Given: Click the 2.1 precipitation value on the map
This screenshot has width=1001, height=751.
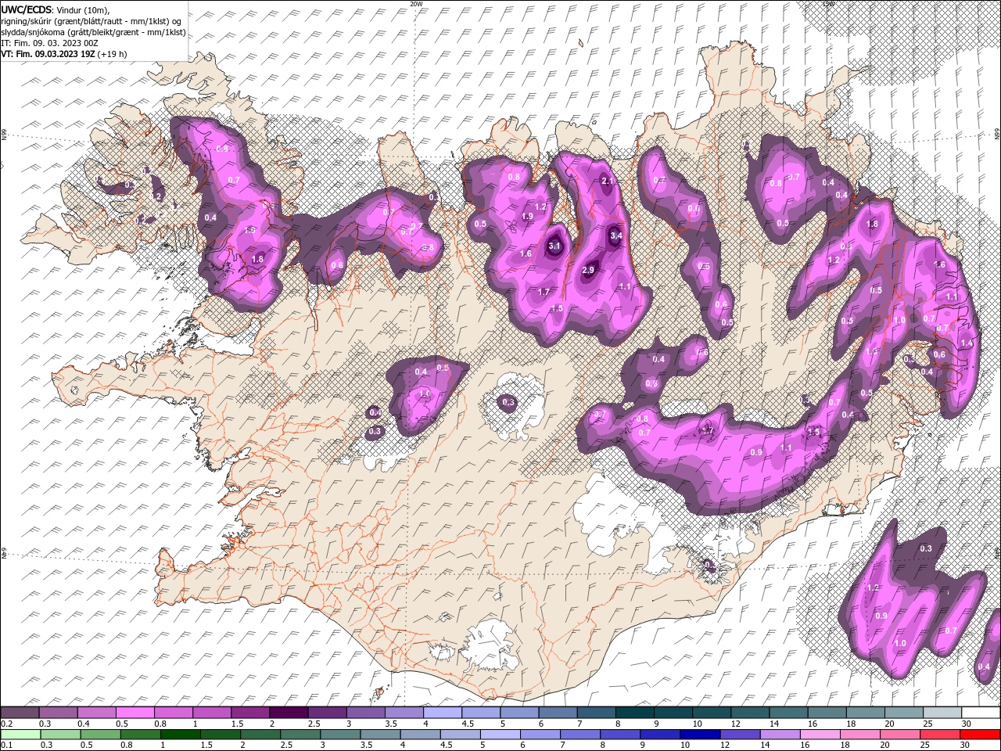Looking at the screenshot, I should [608, 181].
